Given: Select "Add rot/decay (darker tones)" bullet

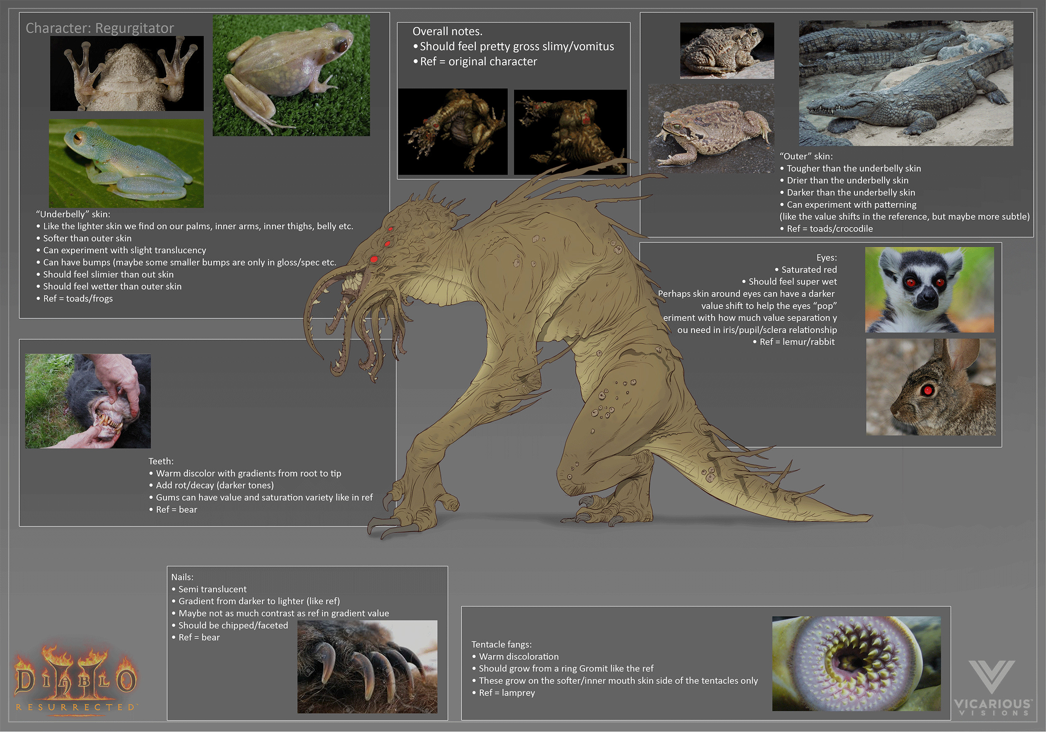Looking at the screenshot, I should click(211, 485).
